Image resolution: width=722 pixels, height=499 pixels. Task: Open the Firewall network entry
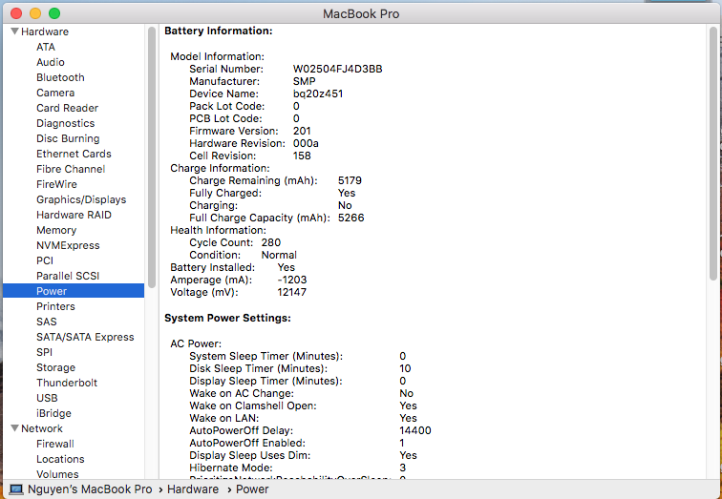[x=55, y=444]
